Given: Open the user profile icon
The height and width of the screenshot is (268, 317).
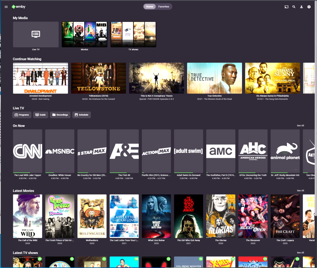Looking at the screenshot, I should click(x=301, y=7).
